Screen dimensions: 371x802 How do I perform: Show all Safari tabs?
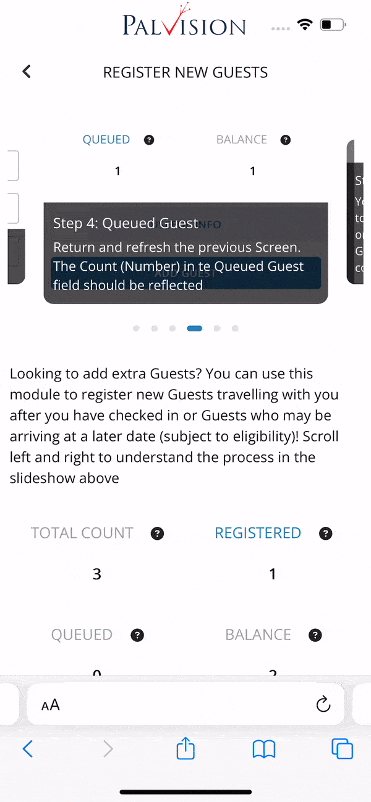tap(342, 749)
